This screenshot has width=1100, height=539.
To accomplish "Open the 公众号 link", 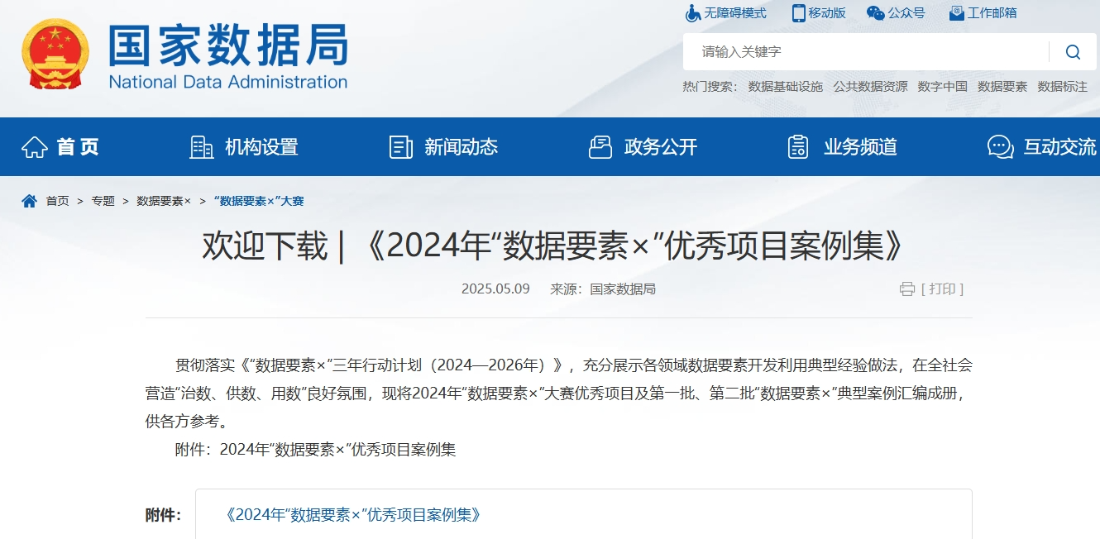I will pyautogui.click(x=906, y=13).
